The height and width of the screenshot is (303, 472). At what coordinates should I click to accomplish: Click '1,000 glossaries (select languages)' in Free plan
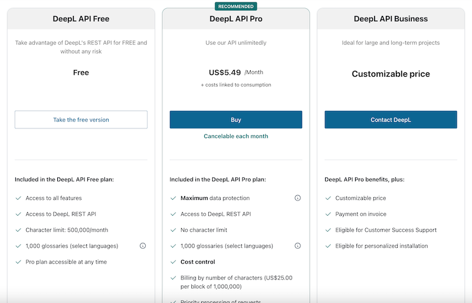point(72,246)
